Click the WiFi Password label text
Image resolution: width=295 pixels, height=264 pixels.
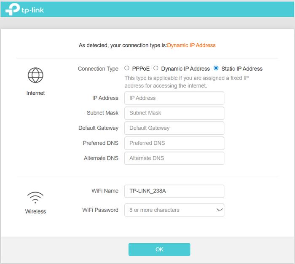[100, 210]
